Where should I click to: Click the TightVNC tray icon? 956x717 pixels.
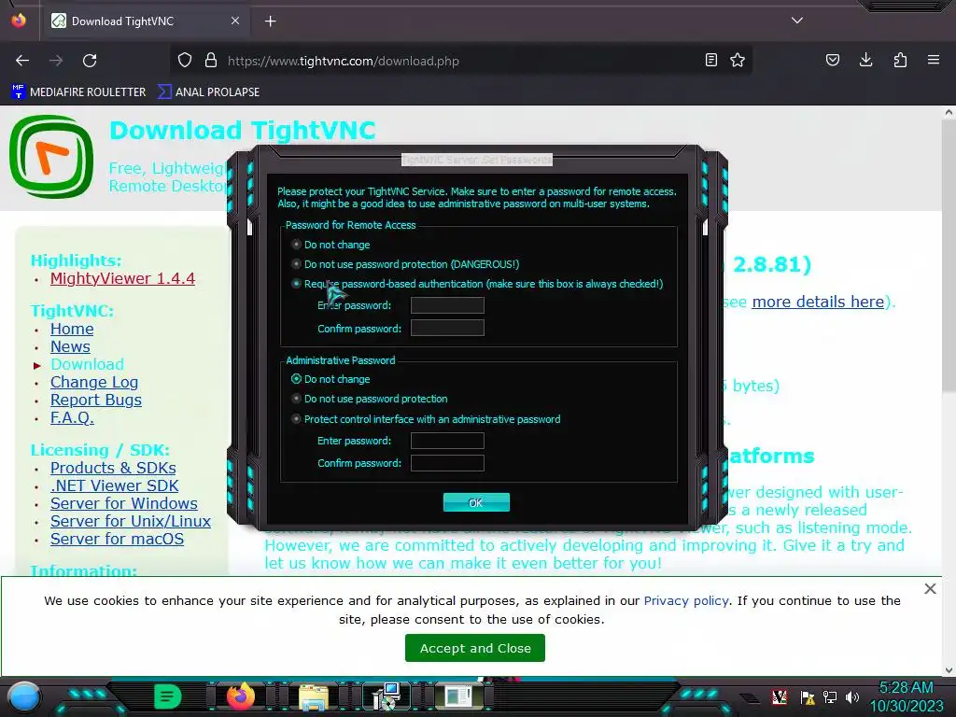pos(779,696)
